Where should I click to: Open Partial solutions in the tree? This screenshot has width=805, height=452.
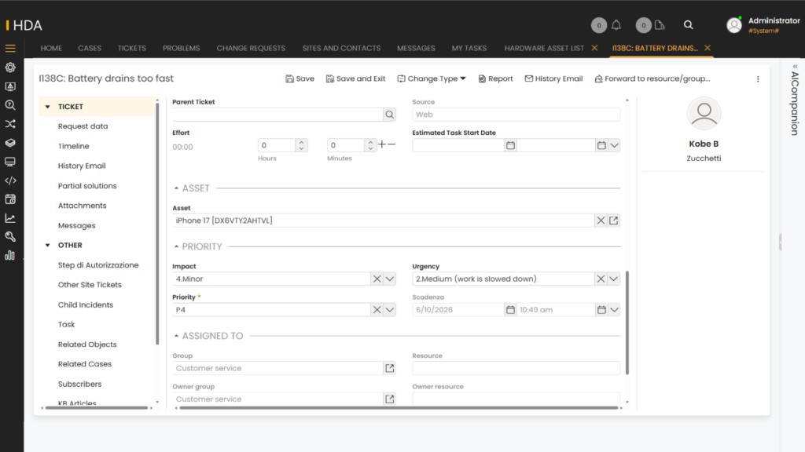87,185
